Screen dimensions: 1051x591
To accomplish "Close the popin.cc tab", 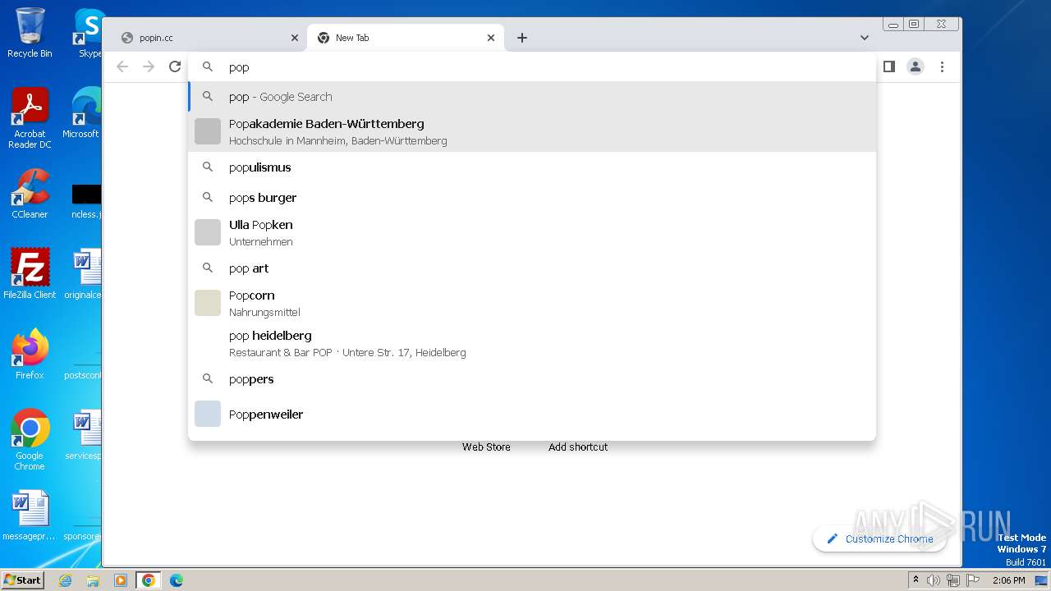I will coord(295,38).
